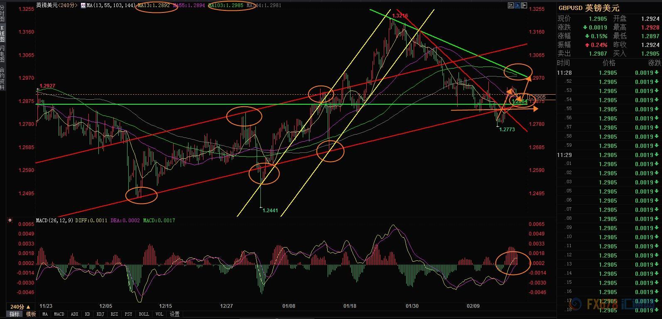Screen dimensions: 662x319
Task: Click the MA103:1.2985 value
Action: (x=226, y=6)
